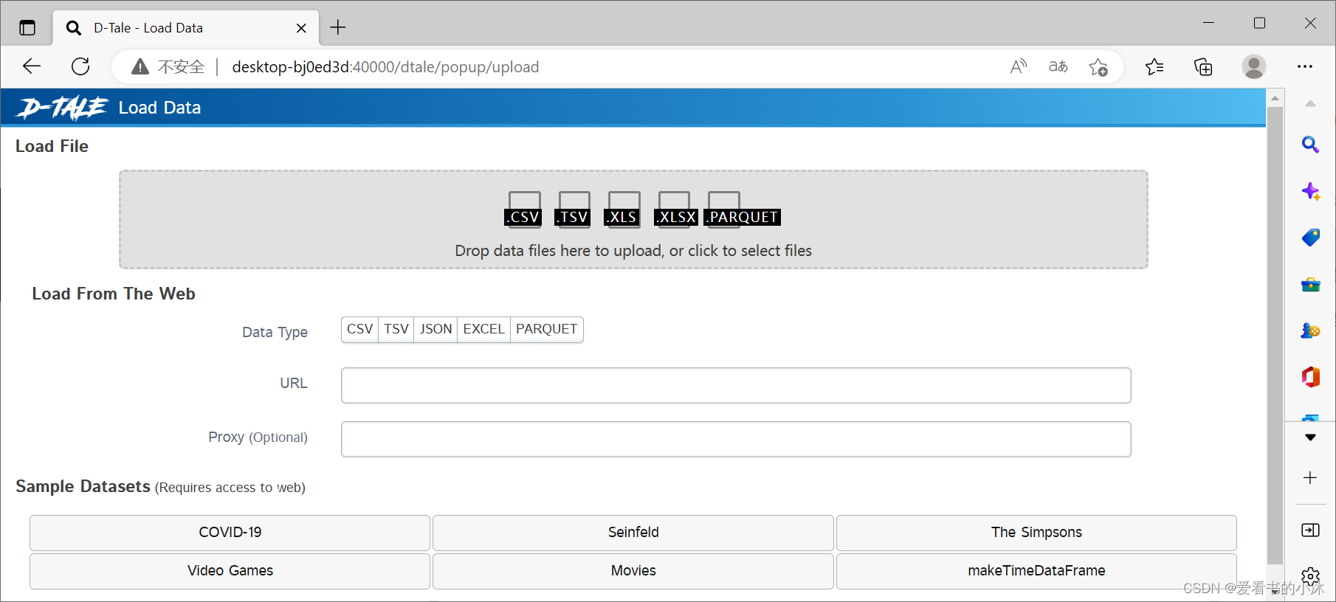Collapse sidebar items with up arrow
The image size is (1336, 602).
pos(1310,103)
